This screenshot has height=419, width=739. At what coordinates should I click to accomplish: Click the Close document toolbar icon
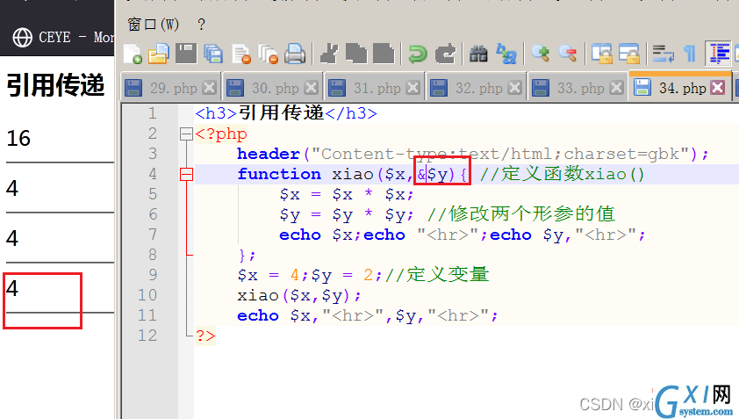pos(241,54)
